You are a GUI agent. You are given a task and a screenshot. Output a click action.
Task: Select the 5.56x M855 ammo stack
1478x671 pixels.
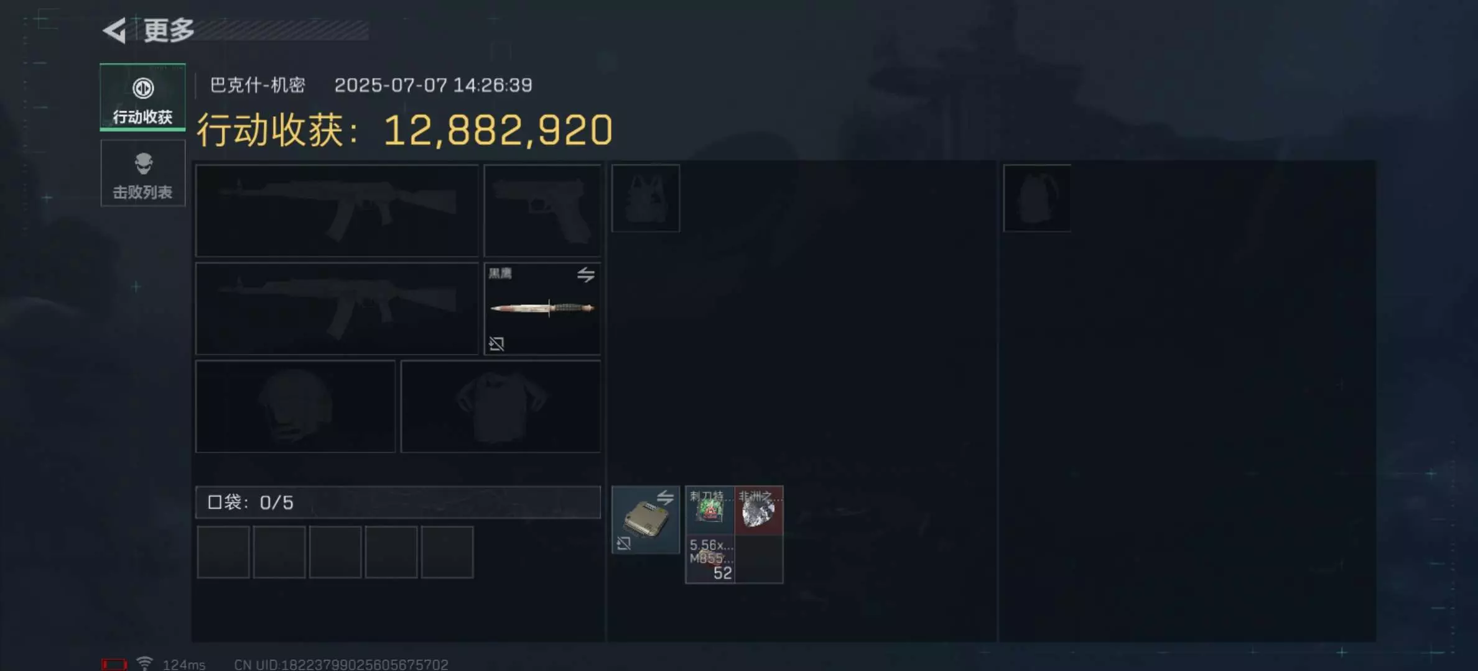[710, 559]
